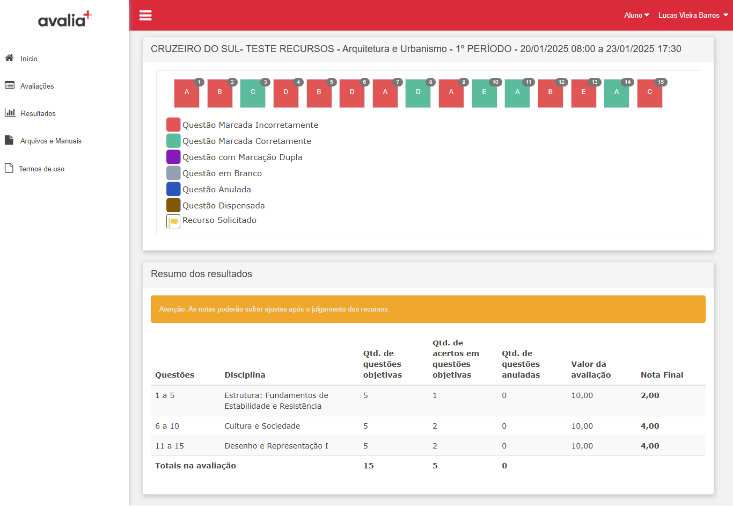
Task: Select the Avaliações list icon
Action: coord(10,85)
